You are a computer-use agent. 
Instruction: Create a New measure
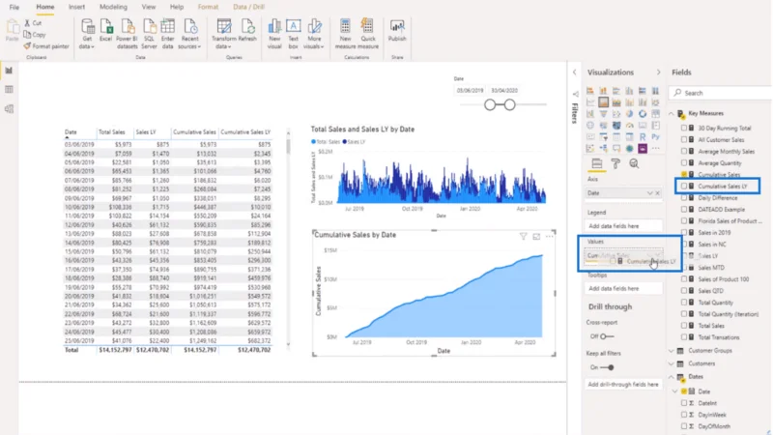pos(345,34)
